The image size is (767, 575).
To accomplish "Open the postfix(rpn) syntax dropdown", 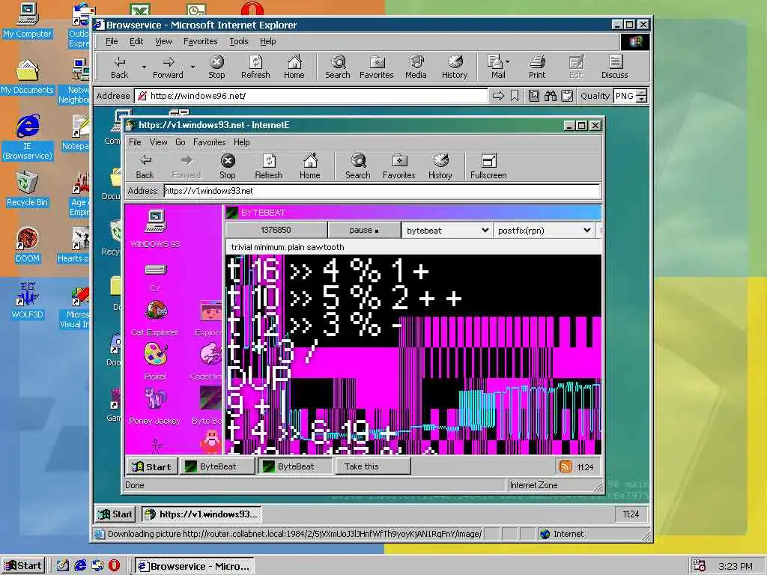I will [544, 231].
